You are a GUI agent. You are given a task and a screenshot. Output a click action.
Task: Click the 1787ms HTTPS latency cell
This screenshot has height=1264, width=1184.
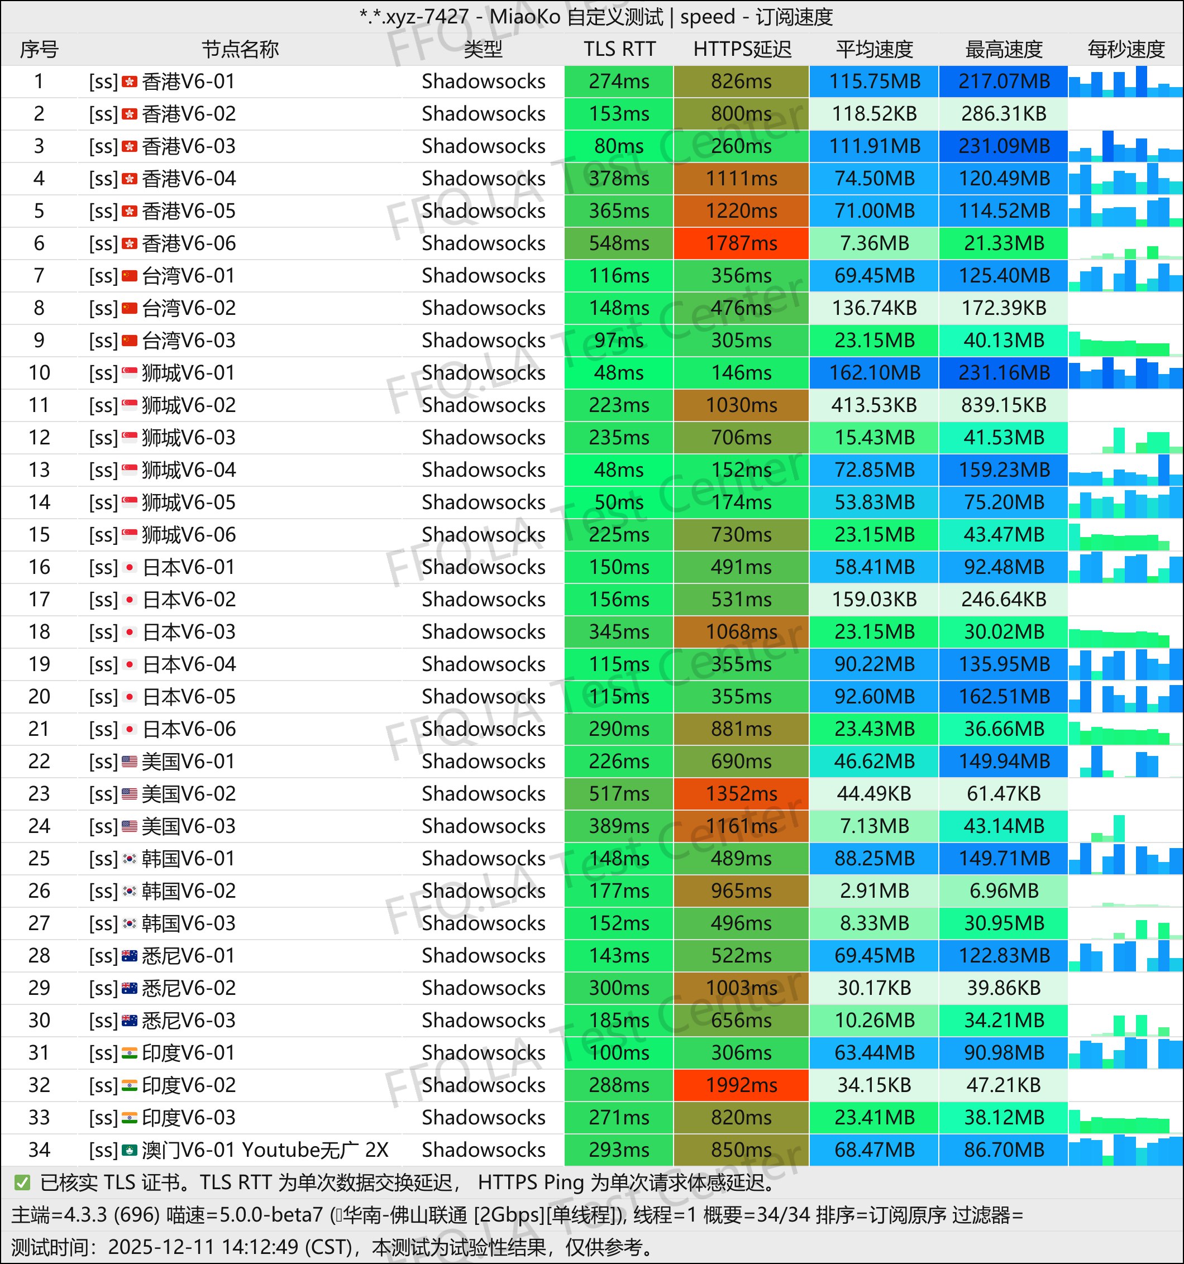(742, 243)
